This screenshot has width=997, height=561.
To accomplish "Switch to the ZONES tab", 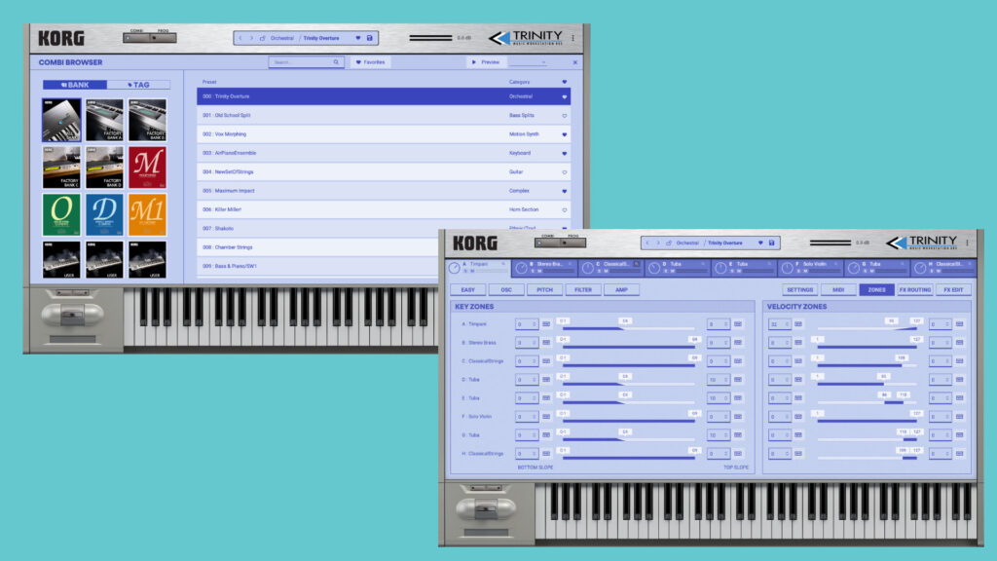I will coord(877,289).
